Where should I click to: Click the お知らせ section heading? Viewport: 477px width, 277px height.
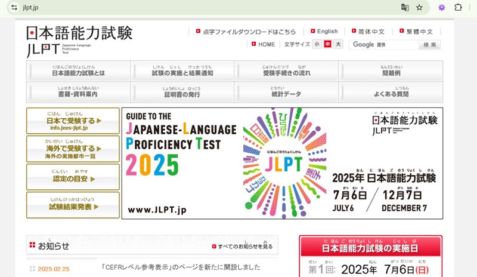click(x=54, y=246)
